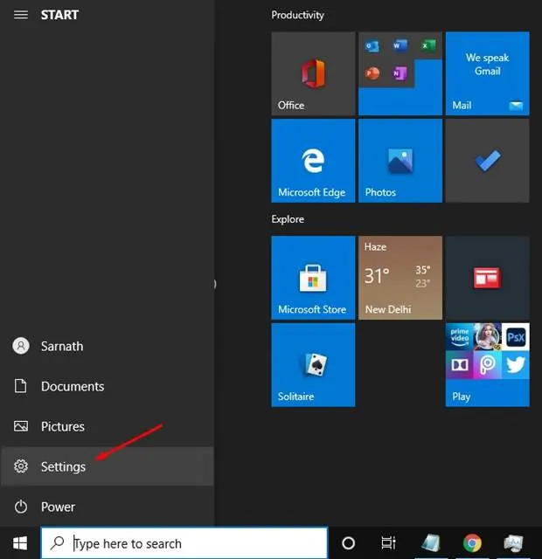Open the Photos app tile
This screenshot has height=559, width=542.
[400, 161]
